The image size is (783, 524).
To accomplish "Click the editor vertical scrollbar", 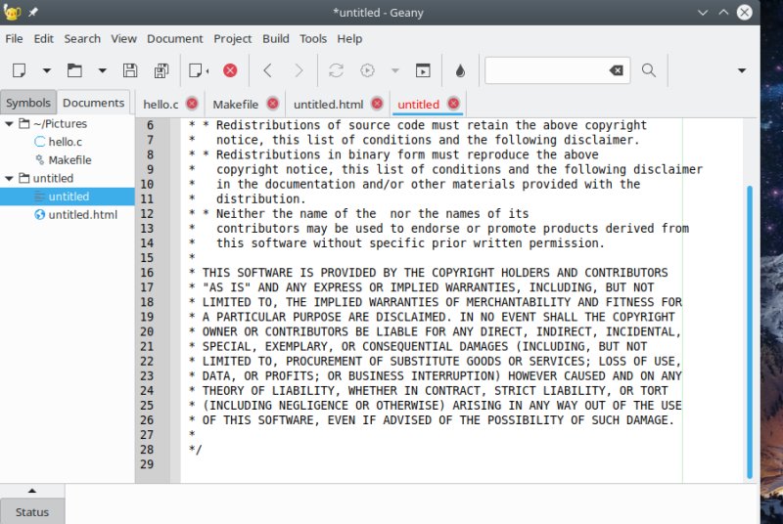I will coord(750,332).
